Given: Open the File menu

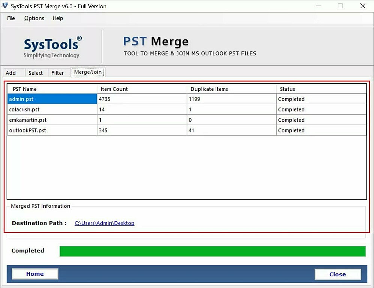Looking at the screenshot, I should click(11, 18).
